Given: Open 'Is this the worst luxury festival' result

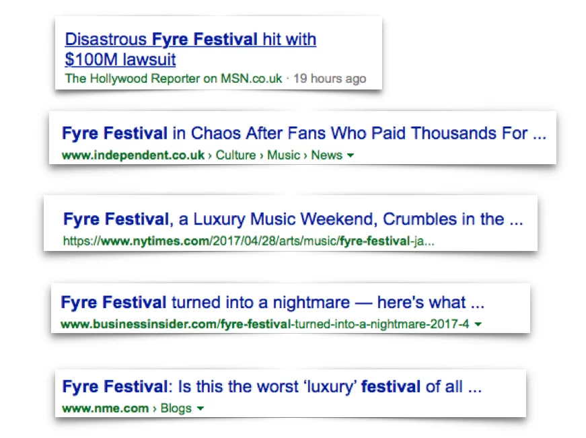Looking at the screenshot, I should pyautogui.click(x=272, y=386).
